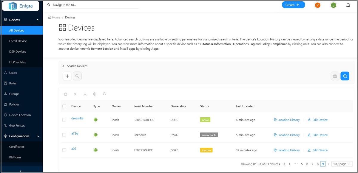Tick the checkbox for dreamlte device
Viewport: 358px width, 173px height.
pyautogui.click(x=64, y=120)
